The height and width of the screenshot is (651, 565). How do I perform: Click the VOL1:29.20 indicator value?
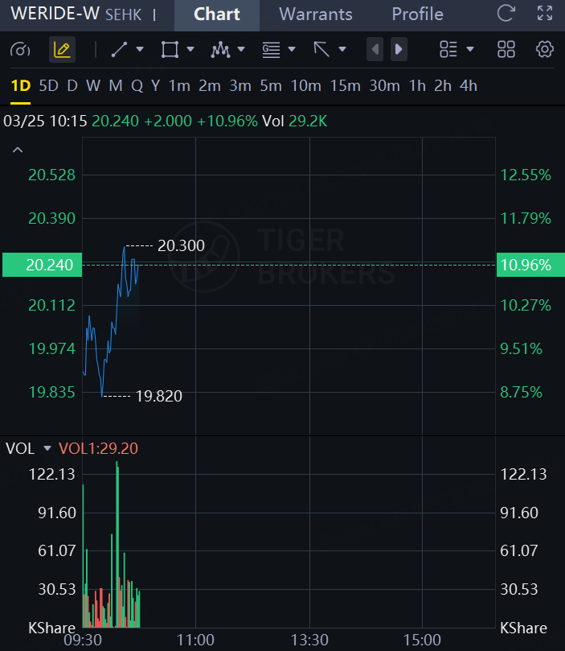(98, 448)
